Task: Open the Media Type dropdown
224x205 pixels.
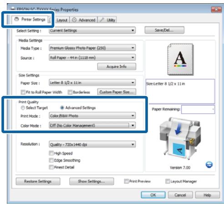Action: tap(92, 48)
